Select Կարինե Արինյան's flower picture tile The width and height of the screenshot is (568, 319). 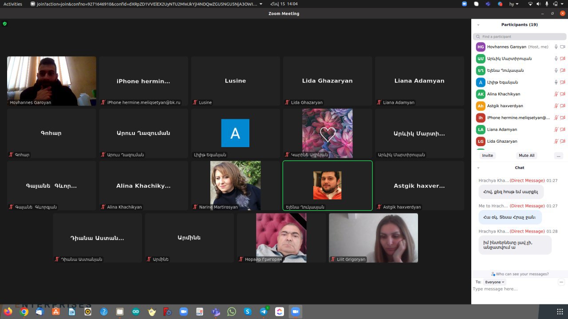[327, 133]
